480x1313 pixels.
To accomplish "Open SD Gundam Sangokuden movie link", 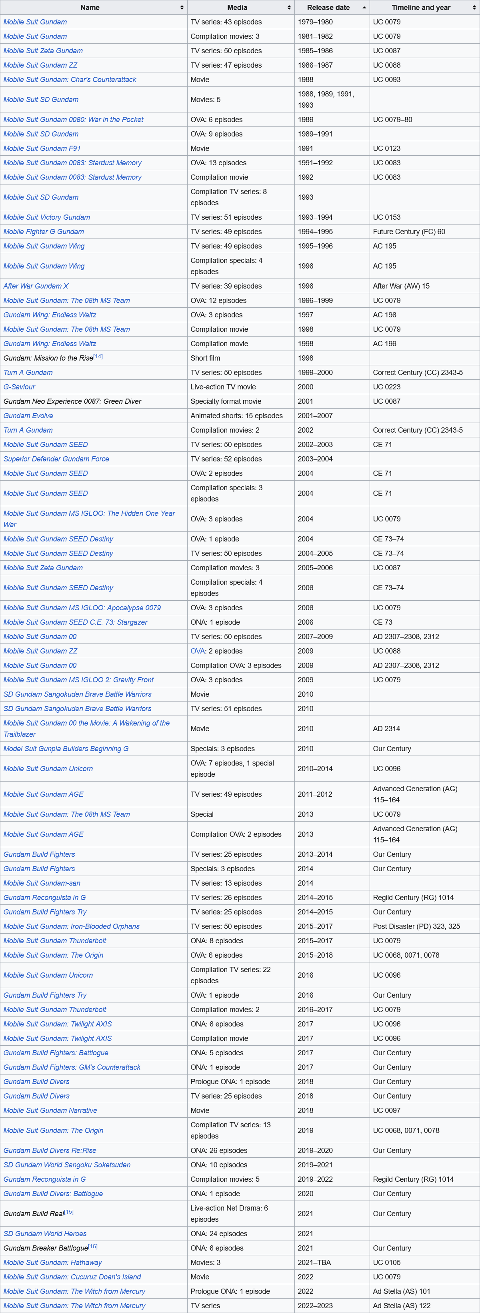I will click(78, 694).
